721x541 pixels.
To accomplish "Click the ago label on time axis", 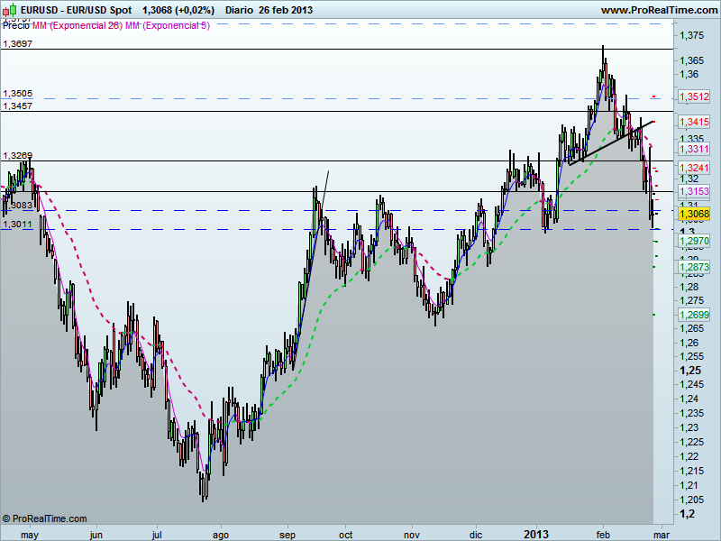I will (x=221, y=535).
